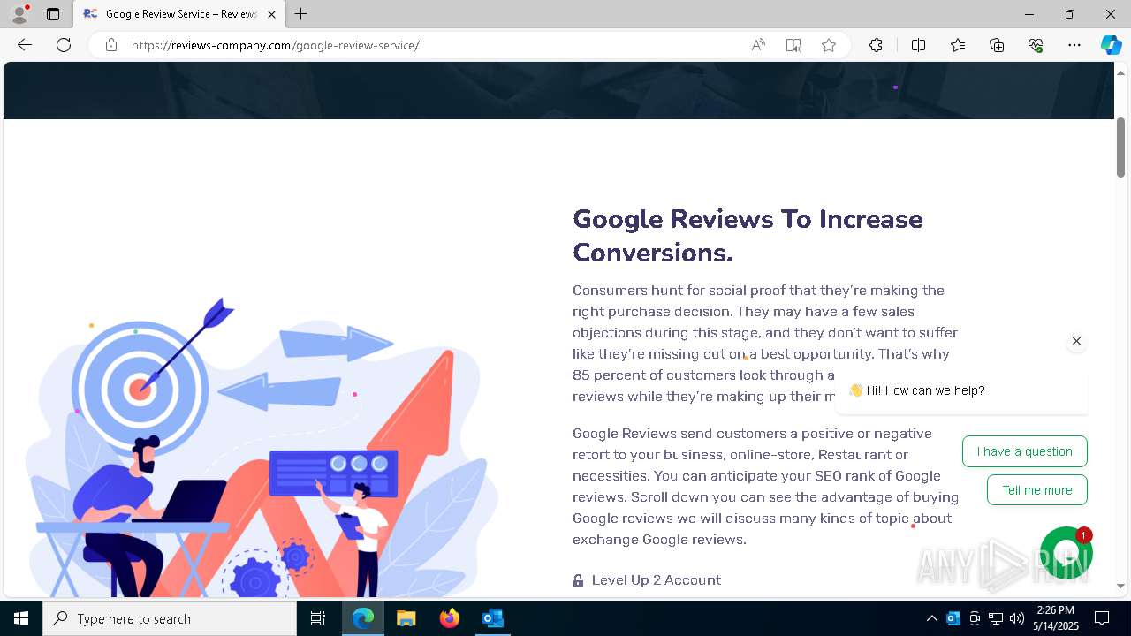View site information lock icon
The width and height of the screenshot is (1131, 636).
111,45
